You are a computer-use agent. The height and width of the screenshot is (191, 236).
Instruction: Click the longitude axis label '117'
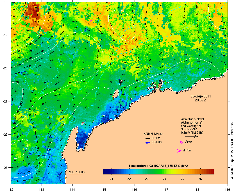point(166,189)
